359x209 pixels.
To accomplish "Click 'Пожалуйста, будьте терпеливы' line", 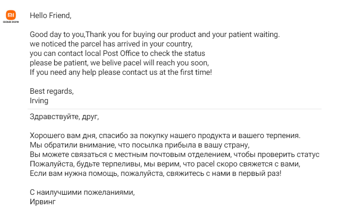I will coord(165,164).
